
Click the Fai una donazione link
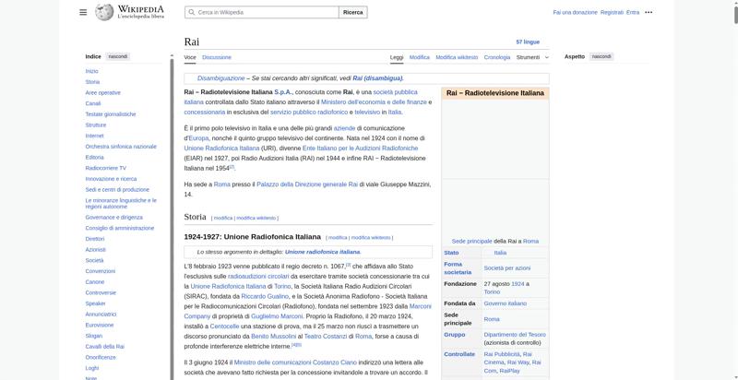pyautogui.click(x=575, y=13)
